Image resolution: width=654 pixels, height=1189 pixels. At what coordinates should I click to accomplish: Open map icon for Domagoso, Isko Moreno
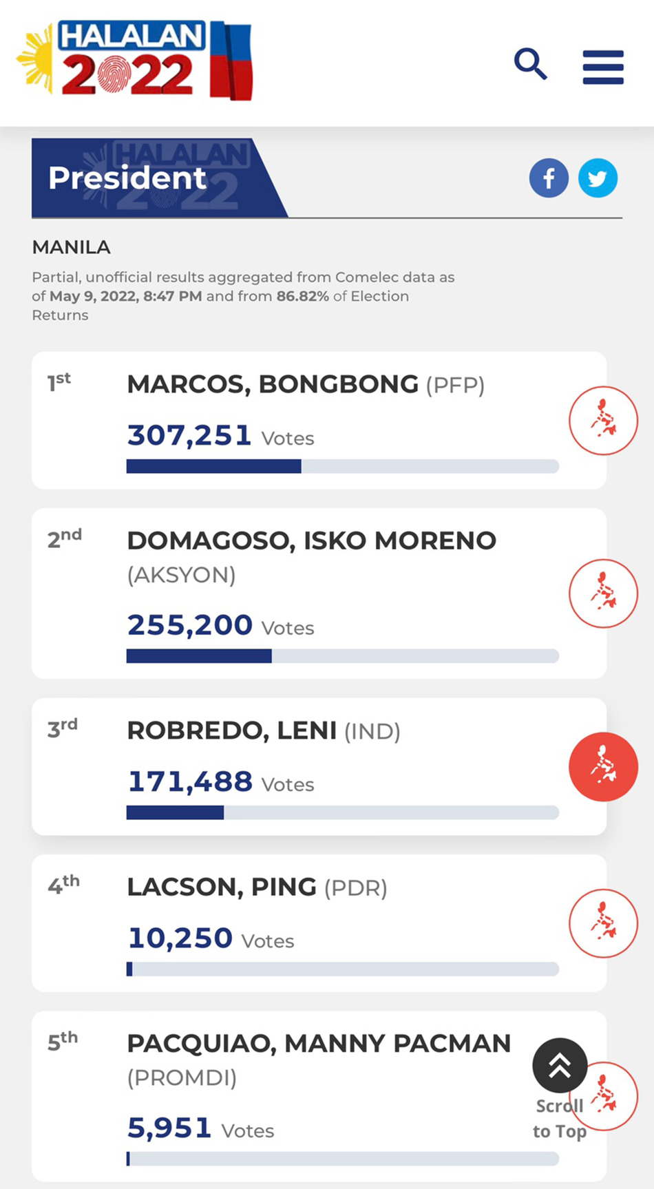pyautogui.click(x=603, y=593)
